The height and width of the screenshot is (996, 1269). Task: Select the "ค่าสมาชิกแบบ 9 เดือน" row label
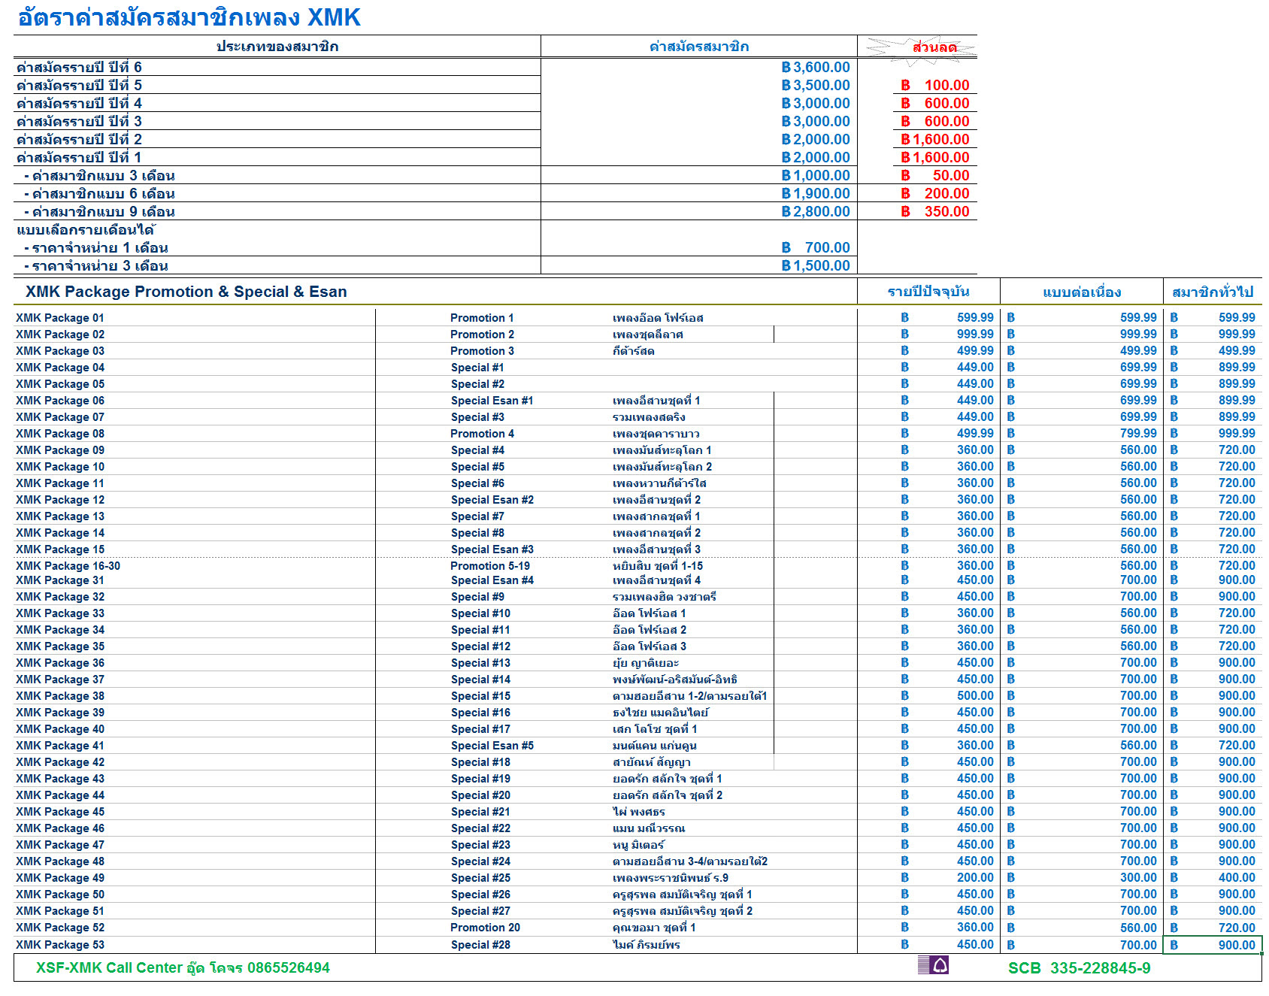point(99,211)
